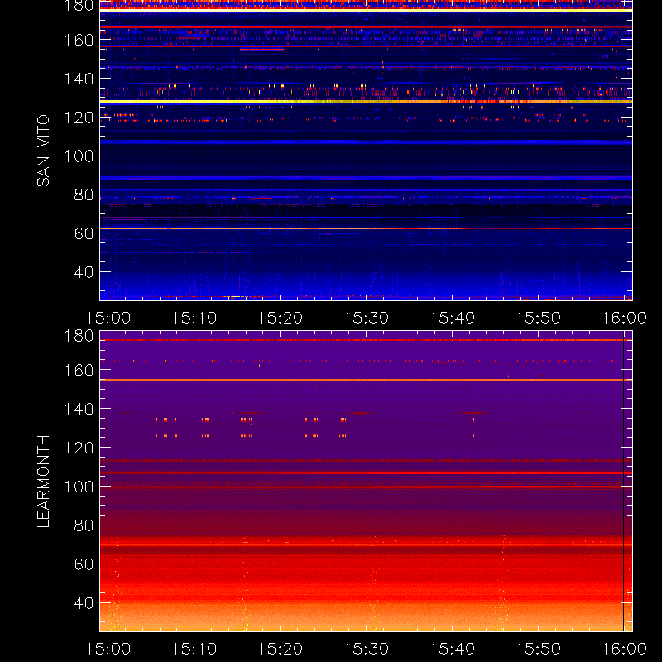
Task: Select 15:30 time label under Learmonth plot
Action: click(x=366, y=649)
